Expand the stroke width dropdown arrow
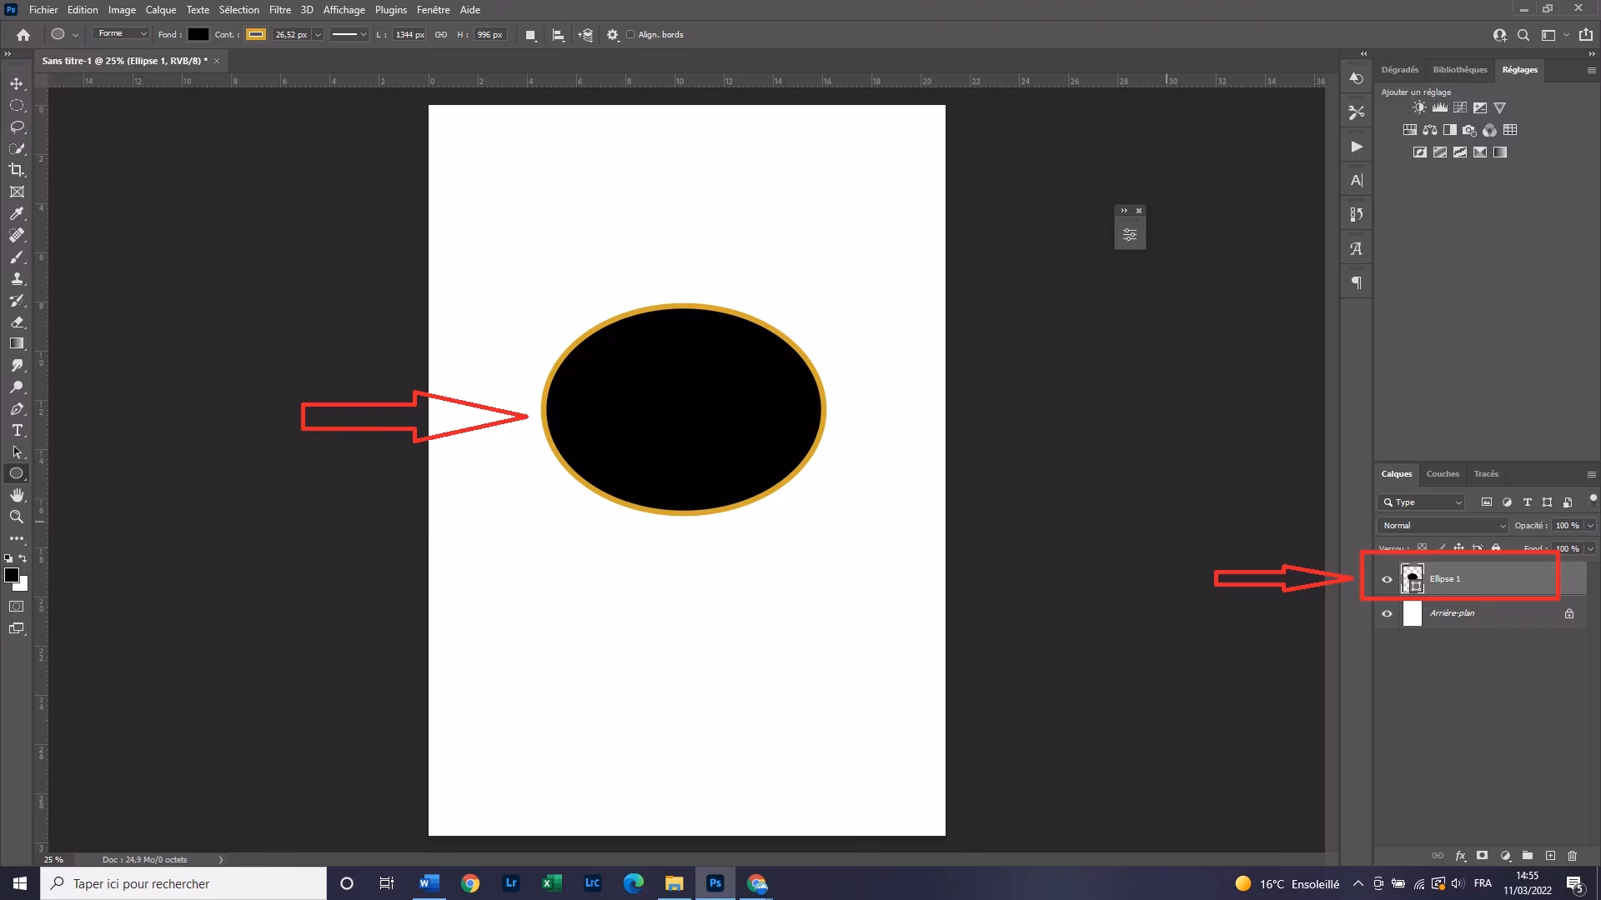The width and height of the screenshot is (1601, 900). pyautogui.click(x=364, y=34)
